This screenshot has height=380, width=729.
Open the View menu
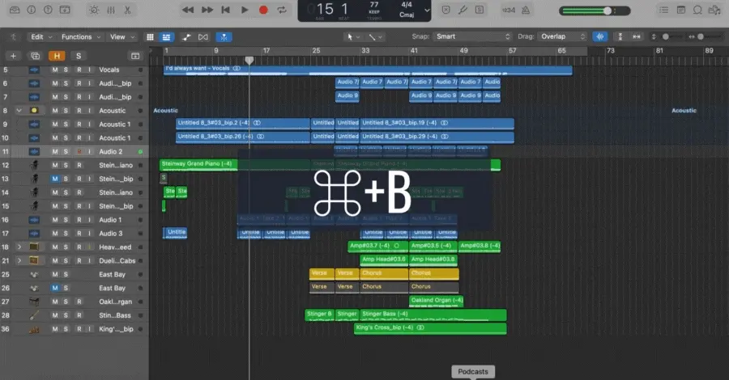(122, 36)
